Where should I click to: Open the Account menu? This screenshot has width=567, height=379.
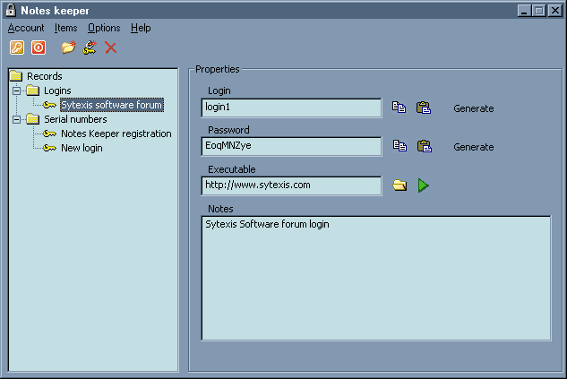26,28
